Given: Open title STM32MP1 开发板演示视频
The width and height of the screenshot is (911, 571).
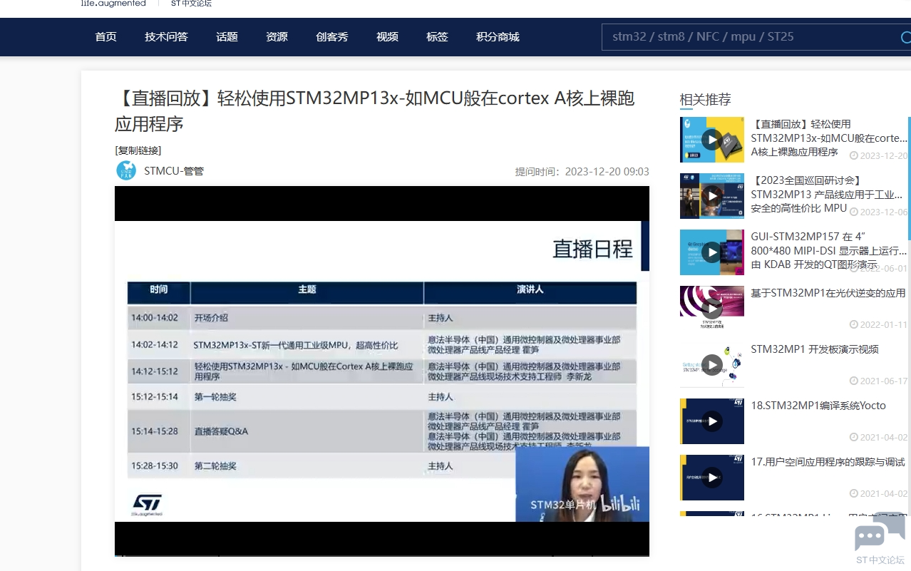Looking at the screenshot, I should pyautogui.click(x=815, y=349).
